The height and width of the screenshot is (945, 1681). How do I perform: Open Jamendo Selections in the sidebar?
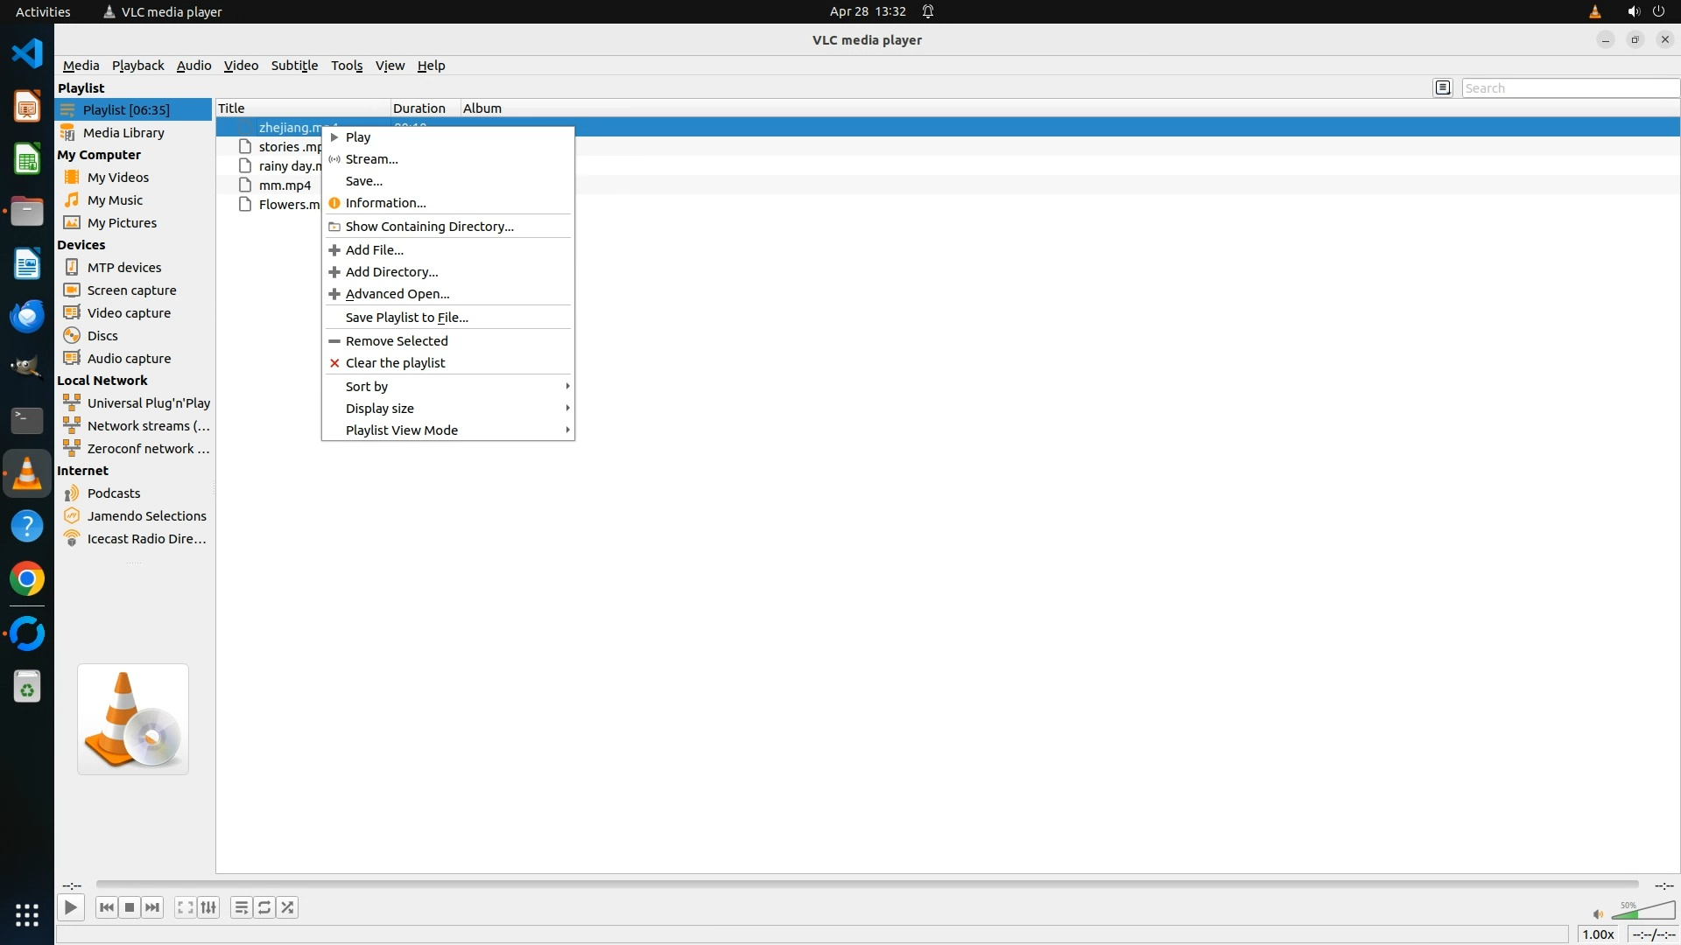(x=146, y=515)
